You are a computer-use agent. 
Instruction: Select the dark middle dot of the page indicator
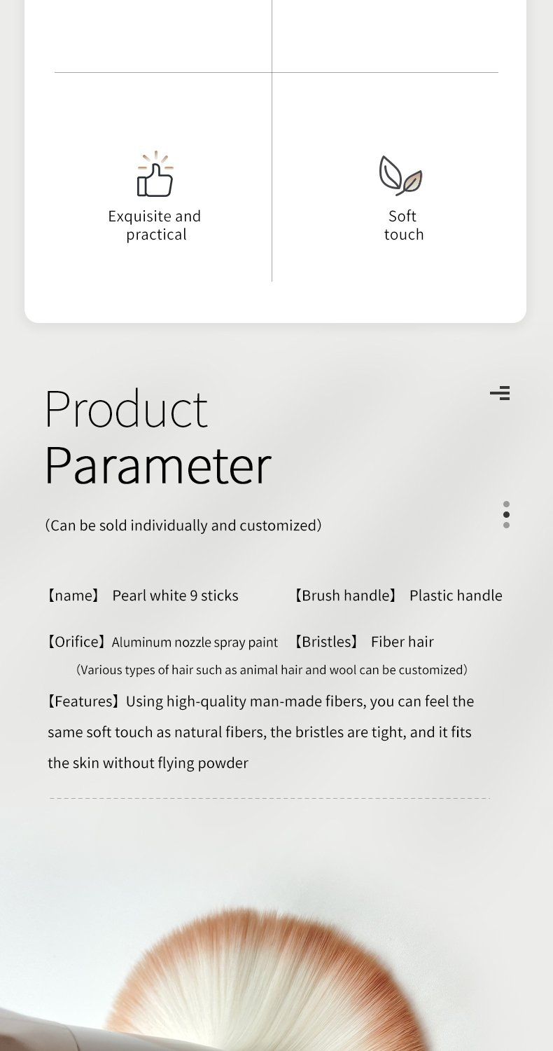coord(506,514)
